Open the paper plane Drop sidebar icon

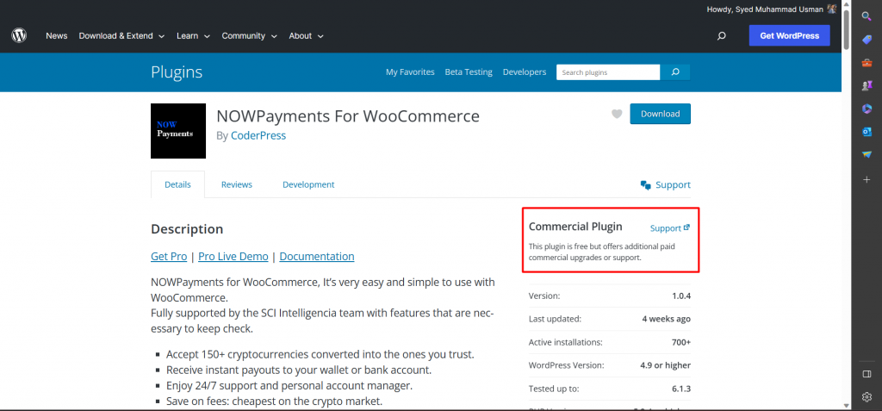(866, 154)
